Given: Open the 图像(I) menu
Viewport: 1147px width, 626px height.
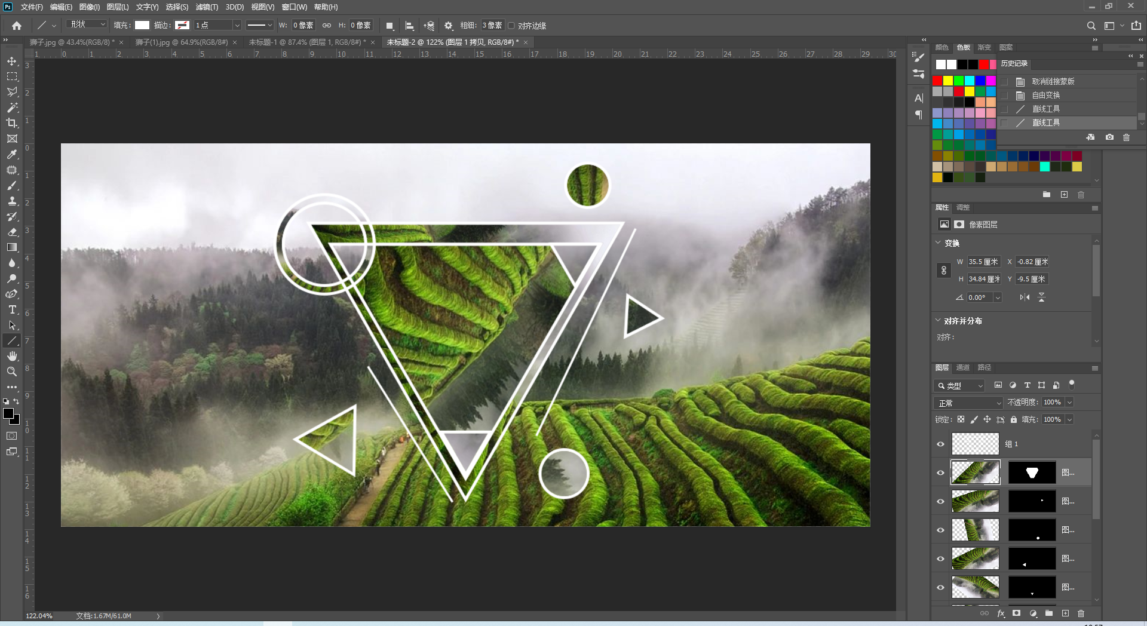Looking at the screenshot, I should point(90,7).
